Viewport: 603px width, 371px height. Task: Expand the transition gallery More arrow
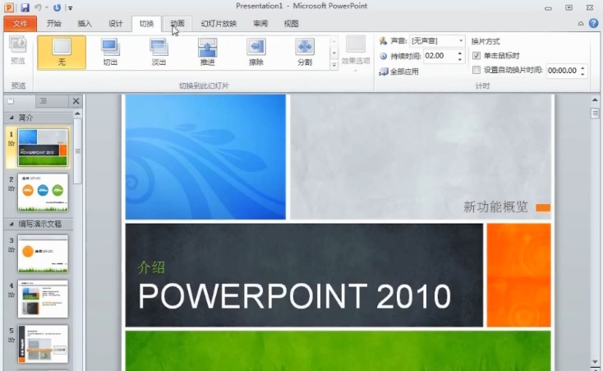click(334, 65)
